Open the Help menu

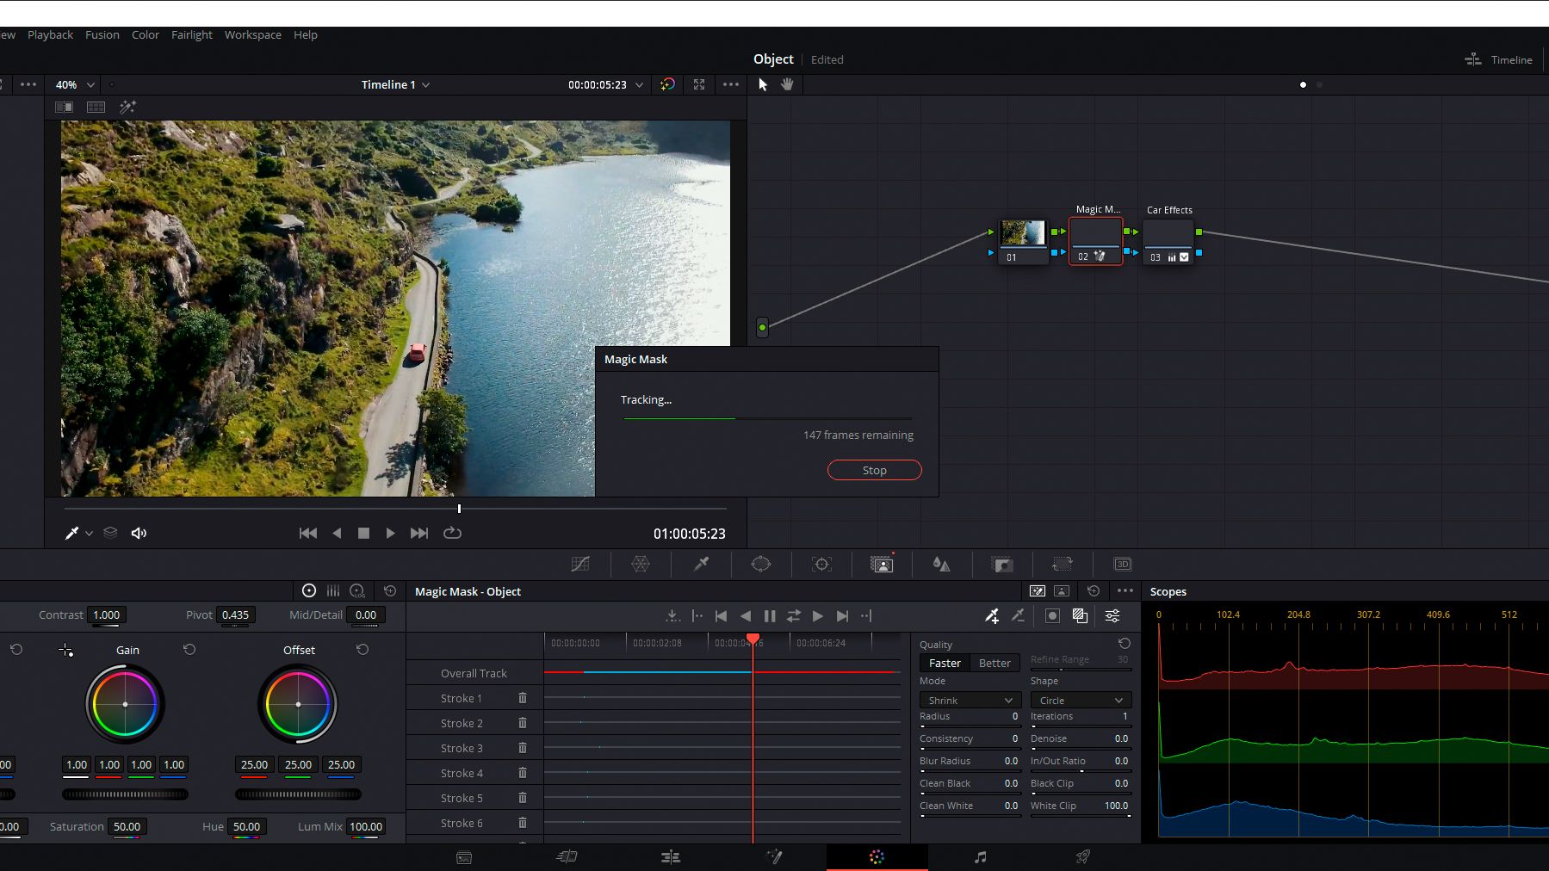(306, 34)
